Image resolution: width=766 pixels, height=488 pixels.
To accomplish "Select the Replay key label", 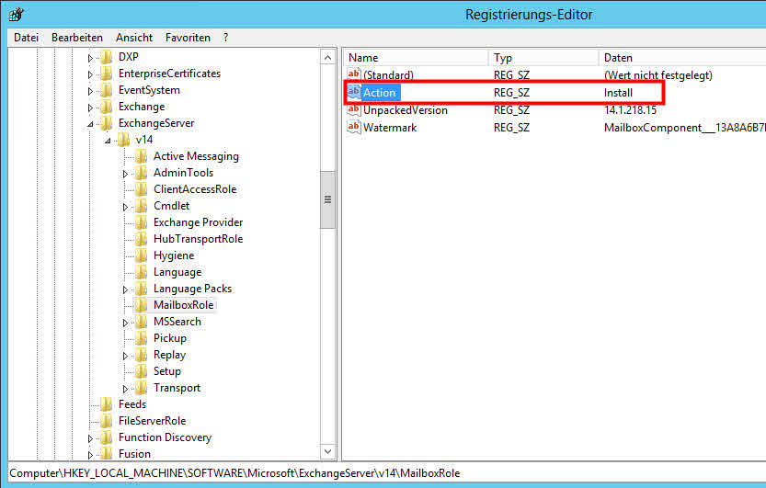I will click(x=169, y=355).
